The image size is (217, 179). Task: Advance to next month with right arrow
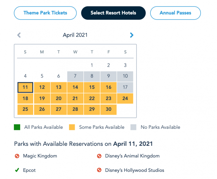pos(131,35)
